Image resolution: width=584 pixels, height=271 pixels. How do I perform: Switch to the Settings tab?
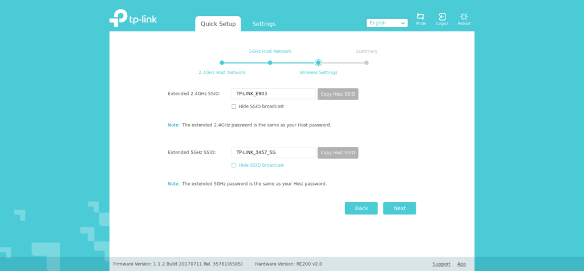[x=264, y=24]
